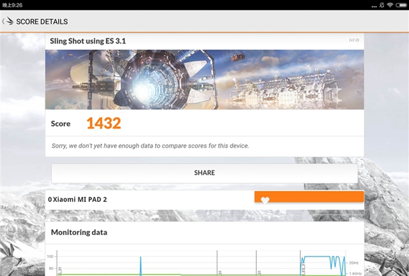409x276 pixels.
Task: Tap the 3DMark logo in header
Action: pyautogui.click(x=10, y=21)
